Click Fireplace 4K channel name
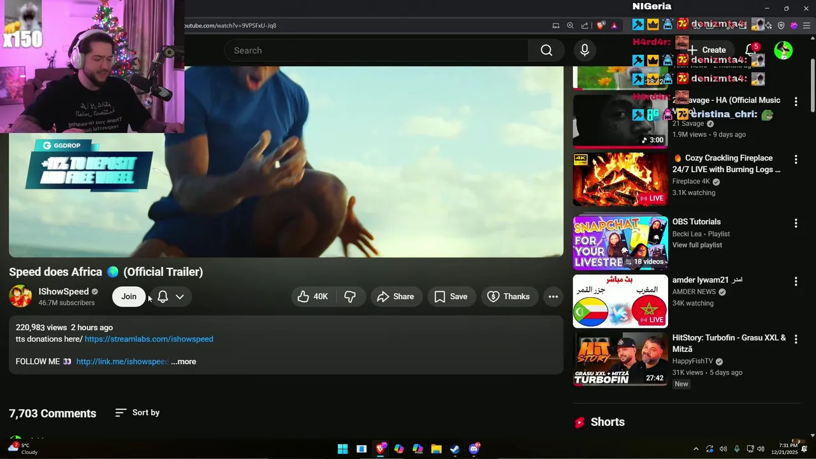This screenshot has width=816, height=459. [691, 182]
